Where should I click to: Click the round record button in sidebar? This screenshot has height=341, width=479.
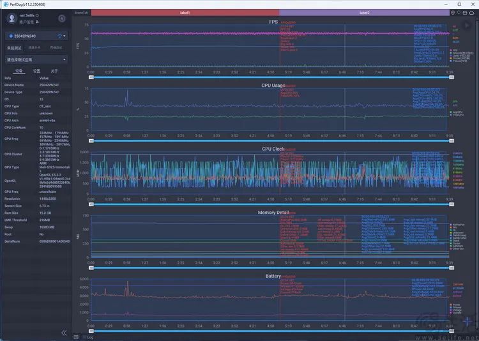point(62,19)
